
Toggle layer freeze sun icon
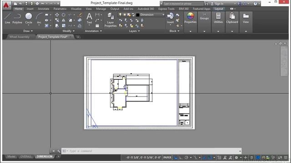click(x=125, y=14)
